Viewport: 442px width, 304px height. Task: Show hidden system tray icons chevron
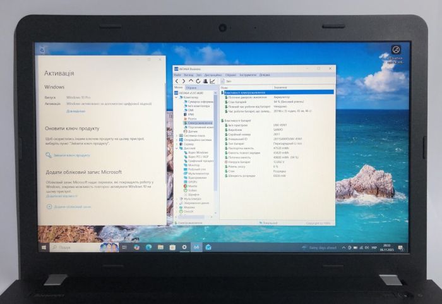pos(343,248)
